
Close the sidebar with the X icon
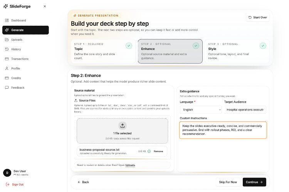pyautogui.click(x=45, y=6)
